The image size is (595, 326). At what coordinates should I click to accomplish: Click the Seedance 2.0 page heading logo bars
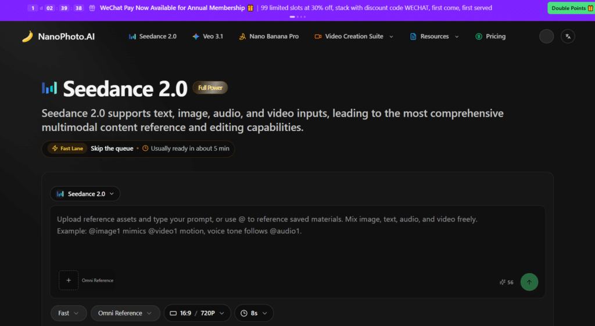click(x=49, y=88)
